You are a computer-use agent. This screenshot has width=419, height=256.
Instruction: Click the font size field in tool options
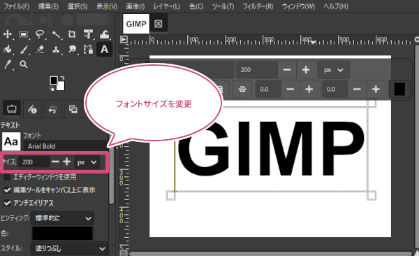(34, 162)
